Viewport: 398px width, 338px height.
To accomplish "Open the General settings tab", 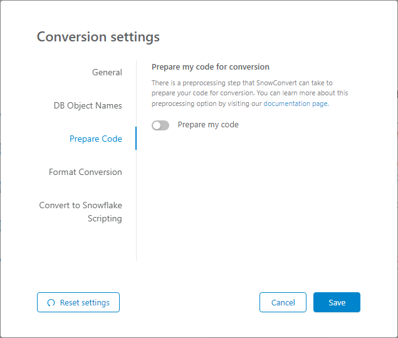I will tap(107, 72).
